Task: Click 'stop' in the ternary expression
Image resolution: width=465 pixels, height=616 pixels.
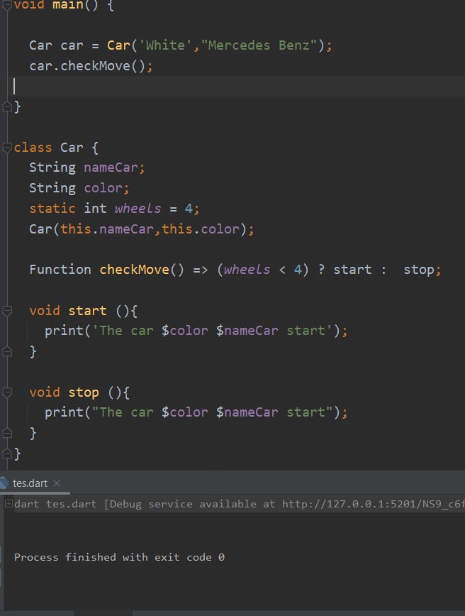Action: pyautogui.click(x=419, y=270)
